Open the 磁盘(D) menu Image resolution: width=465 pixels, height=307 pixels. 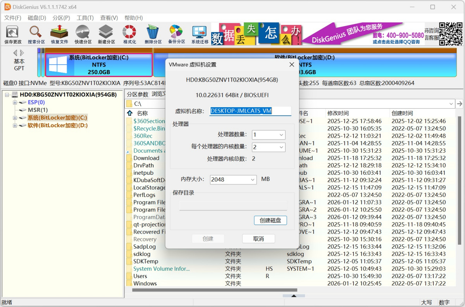coord(37,18)
